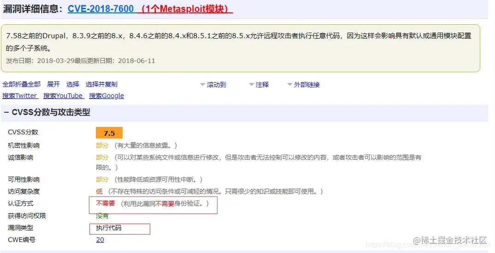Click the Drupal vulnerability description paragraph
This screenshot has height=253, width=495.
[239, 42]
